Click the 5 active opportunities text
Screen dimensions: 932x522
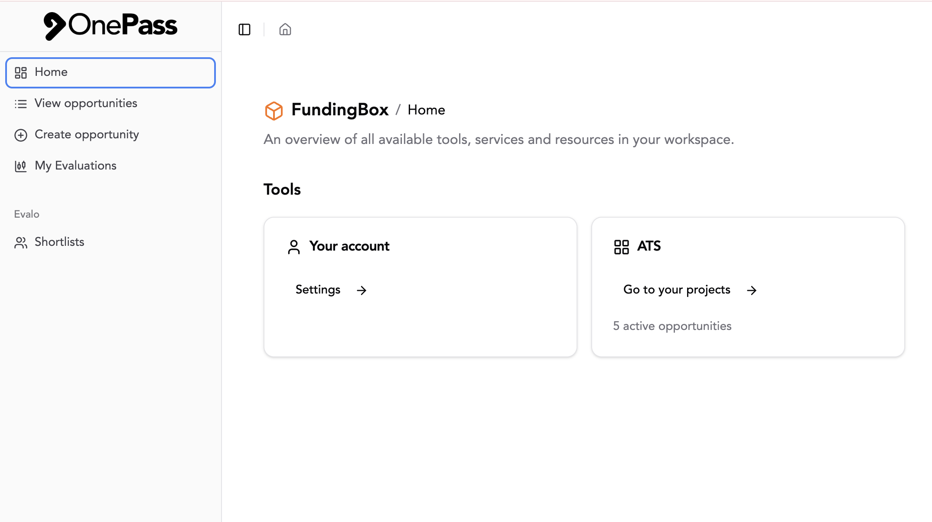[x=672, y=326]
